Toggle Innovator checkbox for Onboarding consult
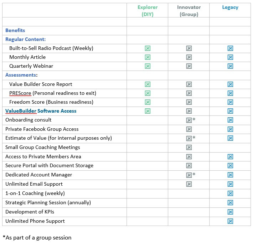The height and width of the screenshot is (247, 257). click(189, 120)
